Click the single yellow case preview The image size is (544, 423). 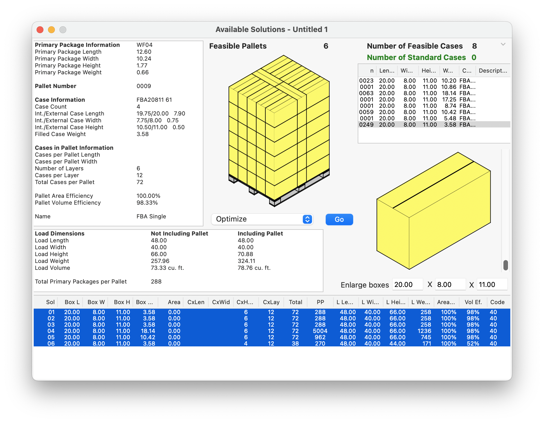click(433, 211)
